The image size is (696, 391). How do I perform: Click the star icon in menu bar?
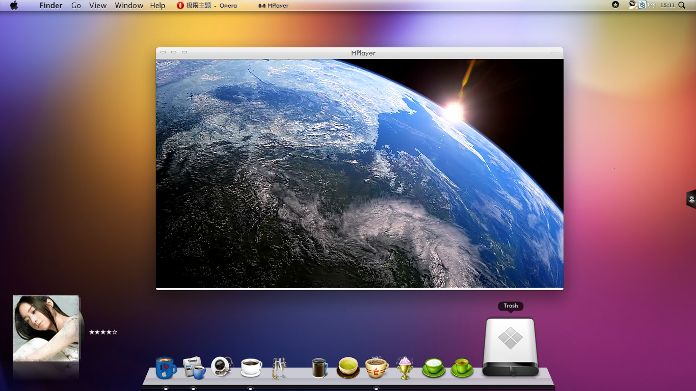(615, 5)
